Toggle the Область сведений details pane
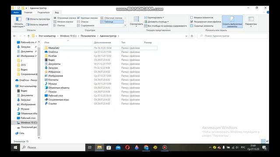Screen dimensions: 280x157 tap(37, 24)
